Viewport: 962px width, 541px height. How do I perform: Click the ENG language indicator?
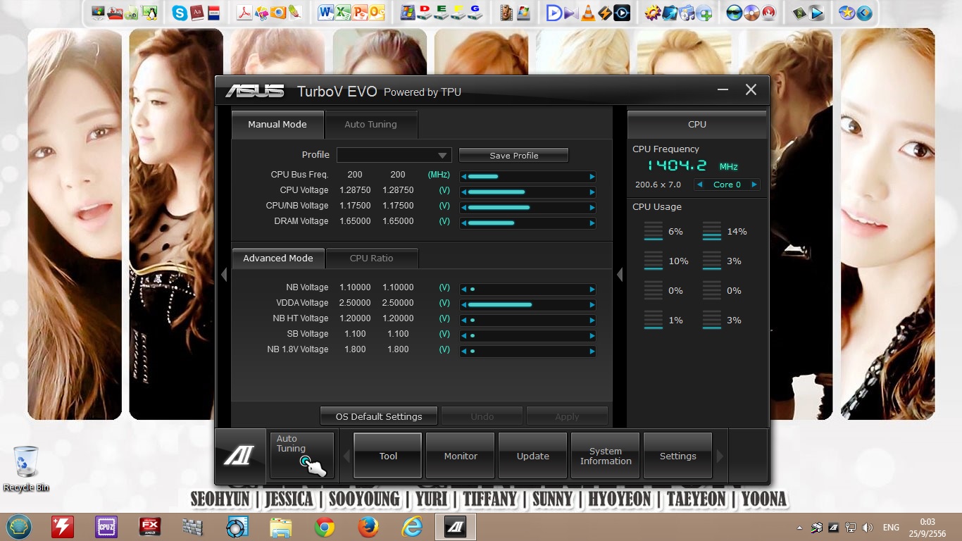pos(891,527)
